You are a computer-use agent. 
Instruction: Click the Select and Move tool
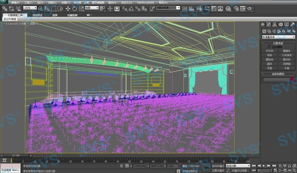(x=68, y=8)
